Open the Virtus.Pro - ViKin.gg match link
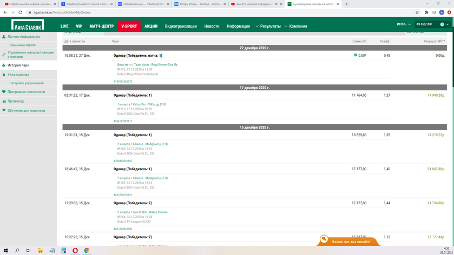Viewport: 454px width, 255px height. 142,104
